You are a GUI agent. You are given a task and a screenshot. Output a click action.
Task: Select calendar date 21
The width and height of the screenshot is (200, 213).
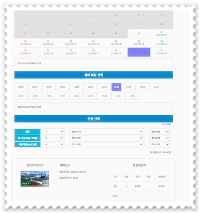click(x=93, y=43)
